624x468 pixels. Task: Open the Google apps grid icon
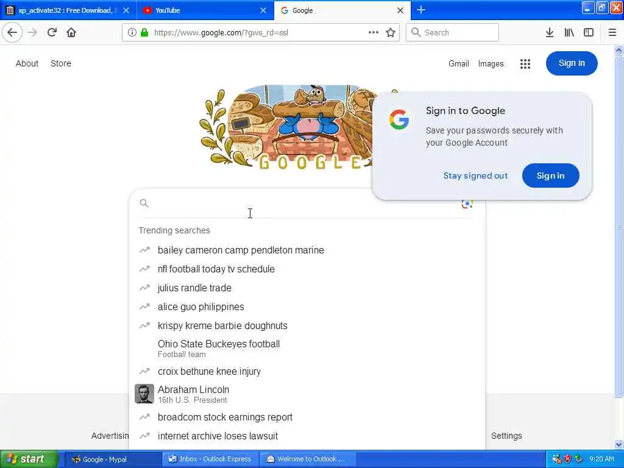pyautogui.click(x=525, y=63)
